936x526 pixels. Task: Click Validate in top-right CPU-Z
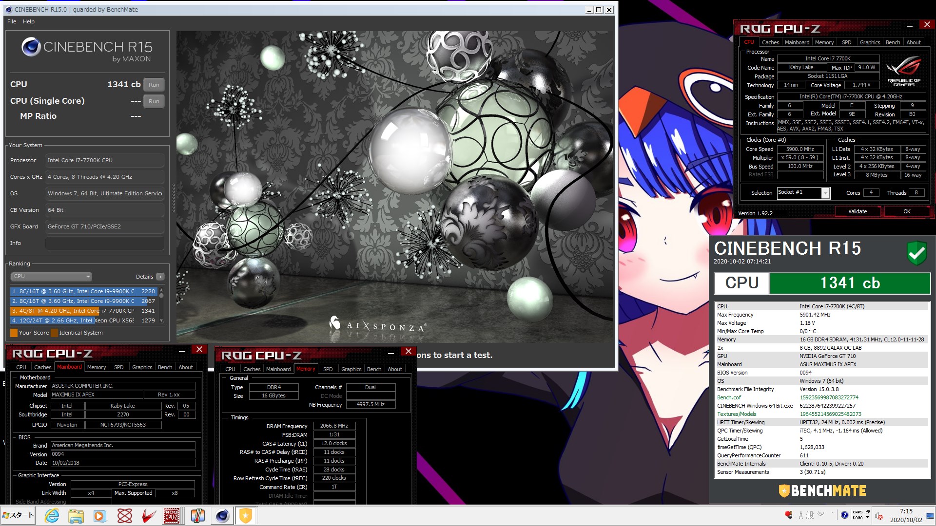pyautogui.click(x=858, y=211)
